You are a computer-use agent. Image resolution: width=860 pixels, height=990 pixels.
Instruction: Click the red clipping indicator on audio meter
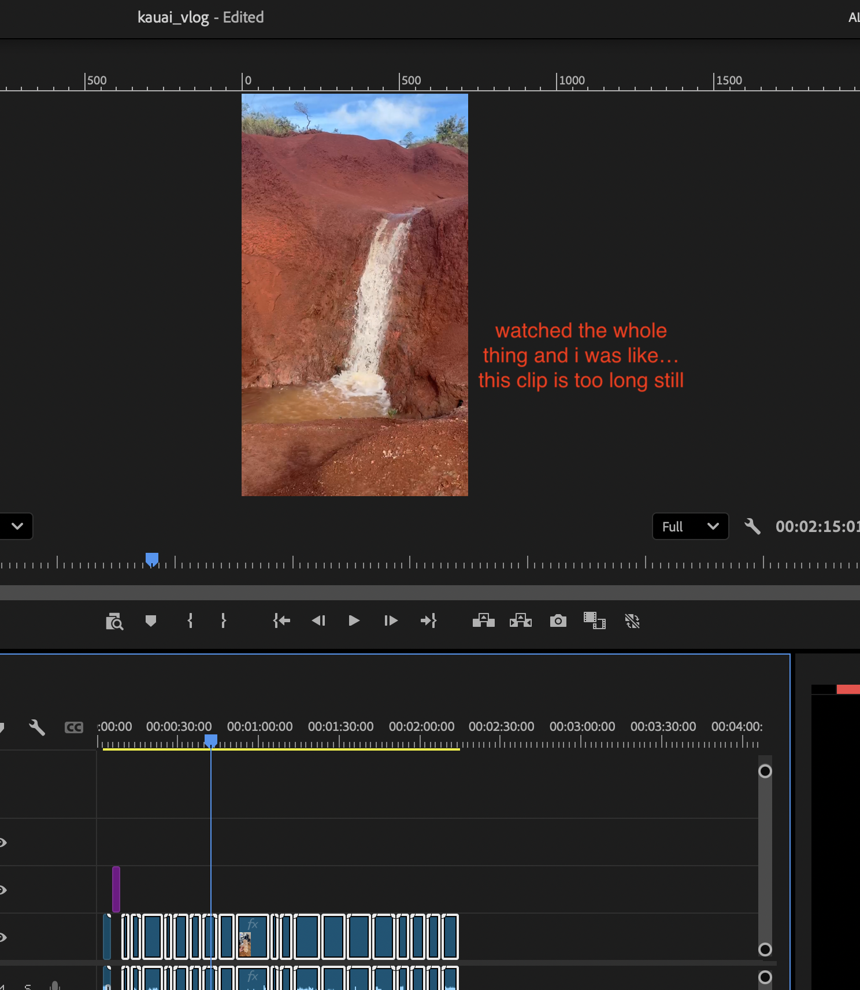point(848,689)
